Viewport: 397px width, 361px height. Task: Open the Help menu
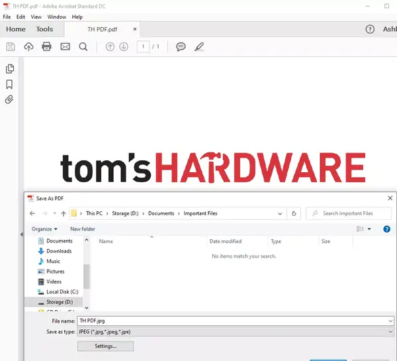(x=77, y=17)
